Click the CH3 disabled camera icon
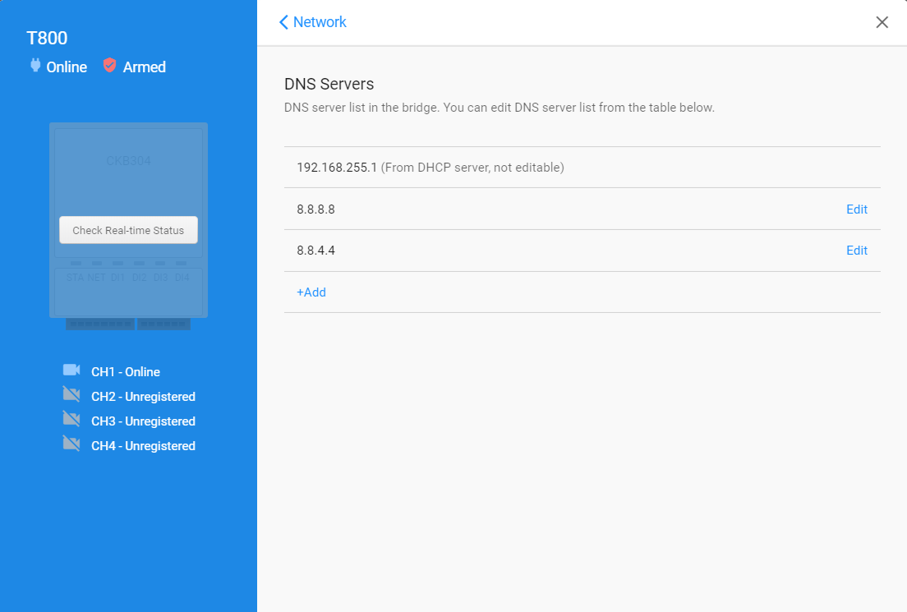This screenshot has width=907, height=612. (71, 419)
